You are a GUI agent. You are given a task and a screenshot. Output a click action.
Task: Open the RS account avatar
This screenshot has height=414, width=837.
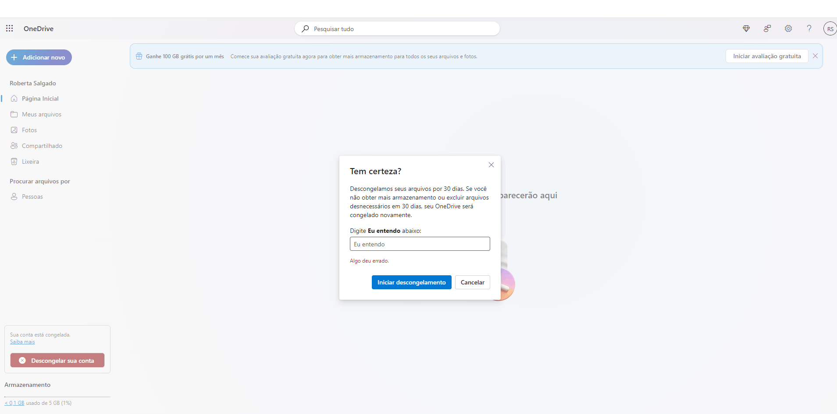tap(830, 29)
